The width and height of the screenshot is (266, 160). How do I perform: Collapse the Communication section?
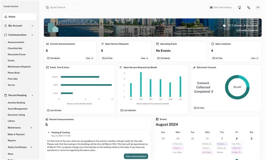32,35
